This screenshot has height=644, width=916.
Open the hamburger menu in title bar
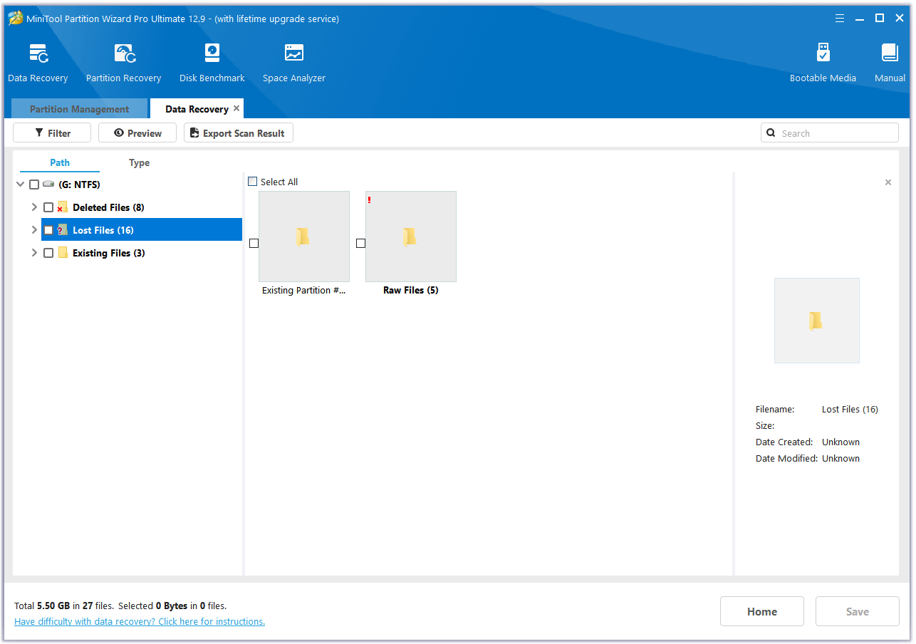coord(840,19)
